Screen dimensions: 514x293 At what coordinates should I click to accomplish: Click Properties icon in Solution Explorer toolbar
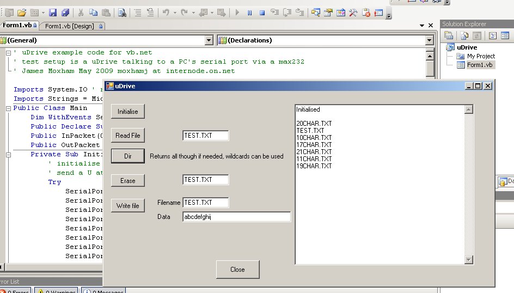coord(449,35)
